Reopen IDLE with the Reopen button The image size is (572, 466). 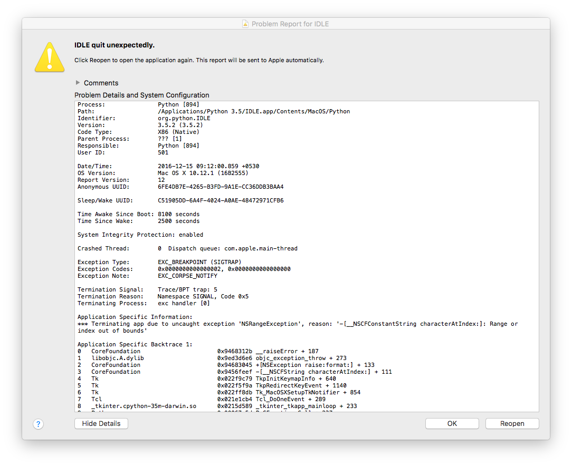[x=512, y=423]
